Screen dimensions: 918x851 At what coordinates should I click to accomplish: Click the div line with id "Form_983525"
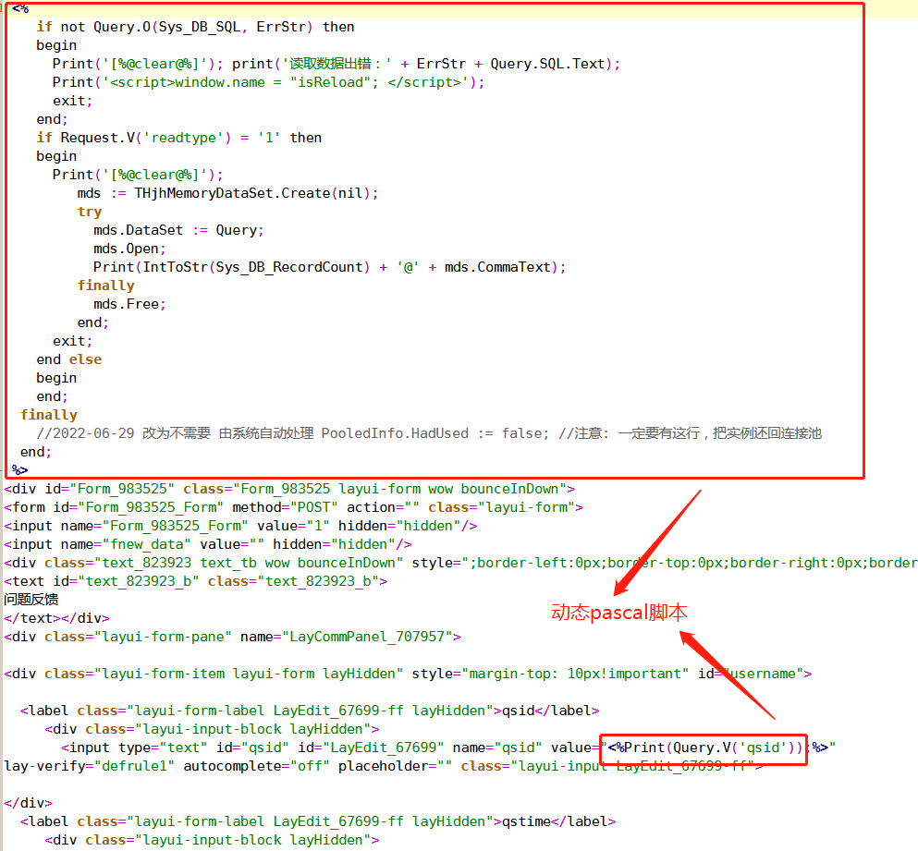click(289, 489)
